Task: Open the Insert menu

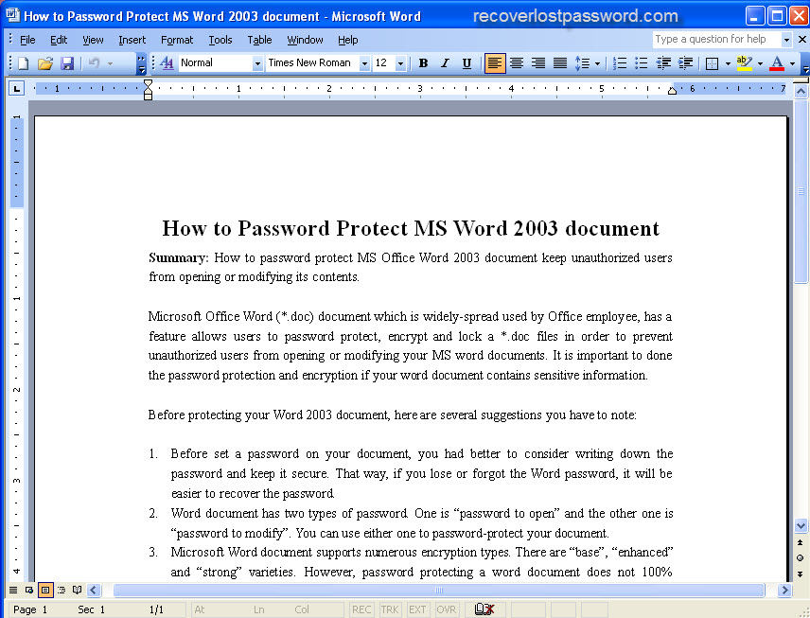Action: coord(132,40)
